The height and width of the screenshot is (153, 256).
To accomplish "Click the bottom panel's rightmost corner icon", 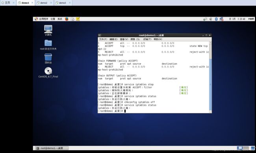I will coord(253,148).
